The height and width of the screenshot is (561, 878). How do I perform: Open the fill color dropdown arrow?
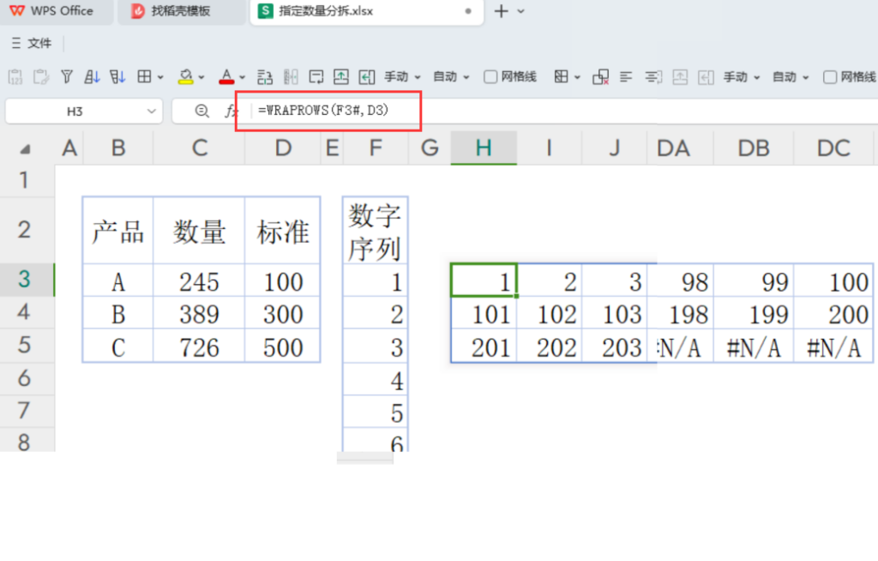201,77
